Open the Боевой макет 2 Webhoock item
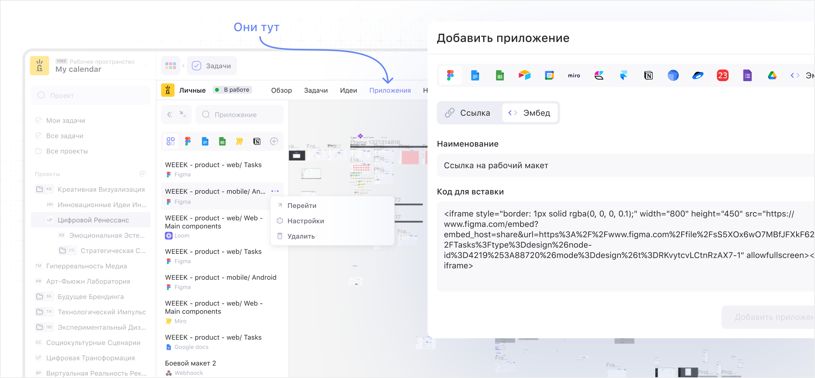Viewport: 815px width, 378px height. point(222,368)
